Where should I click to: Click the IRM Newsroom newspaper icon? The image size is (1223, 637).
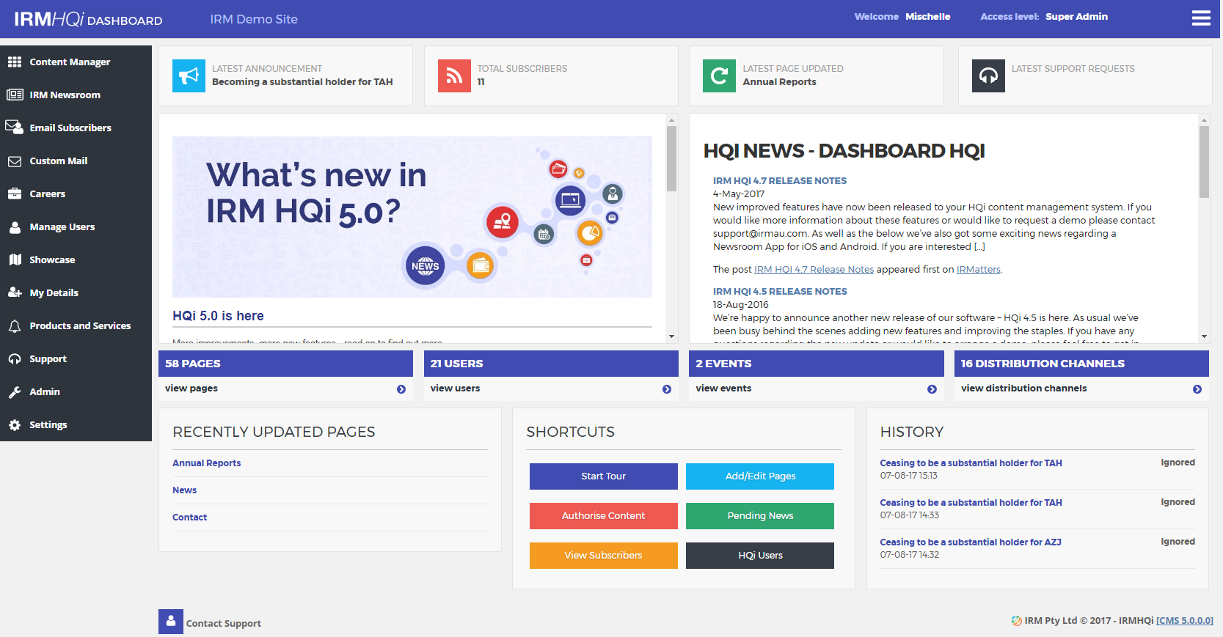(15, 95)
